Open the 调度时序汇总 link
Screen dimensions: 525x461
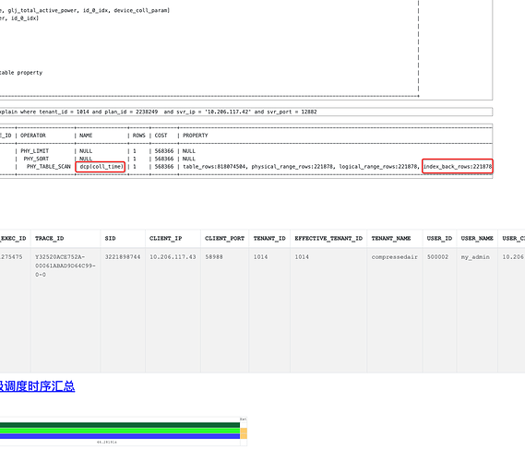point(37,386)
